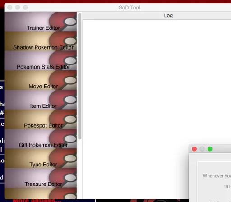Image resolution: width=231 pixels, height=202 pixels.
Task: Zoom the small dialog with green button
Action: tap(210, 149)
